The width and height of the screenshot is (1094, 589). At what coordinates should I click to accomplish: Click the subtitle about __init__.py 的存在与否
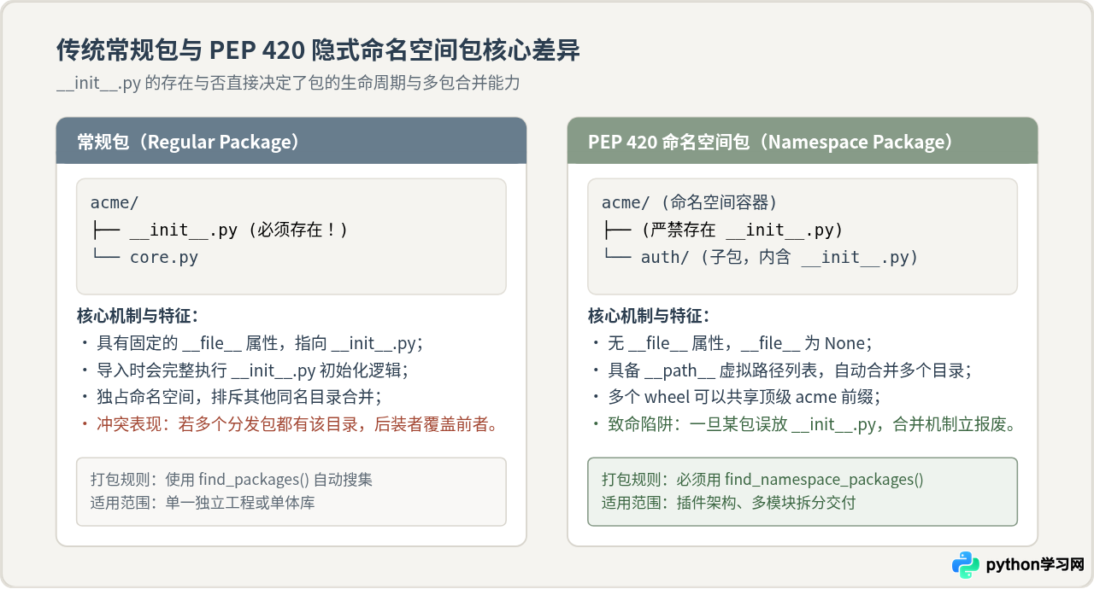point(288,84)
